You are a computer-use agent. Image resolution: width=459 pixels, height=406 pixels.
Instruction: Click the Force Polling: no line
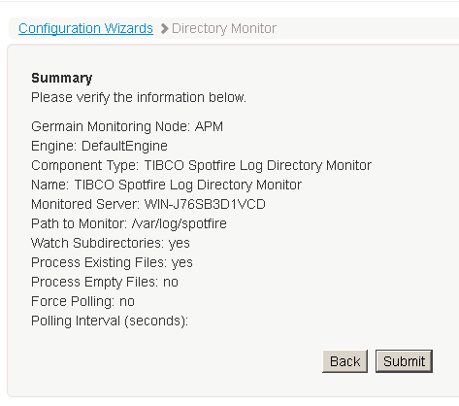coord(82,301)
